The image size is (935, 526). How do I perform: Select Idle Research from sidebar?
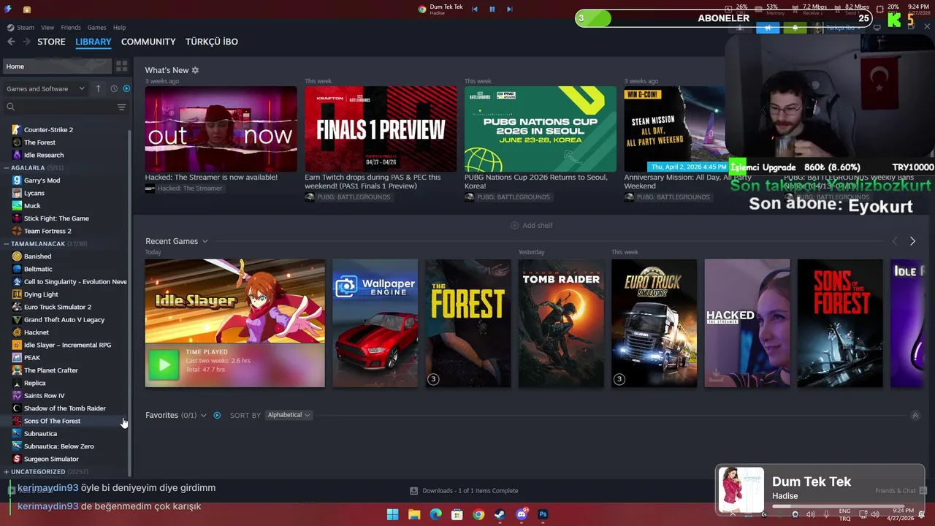point(44,155)
